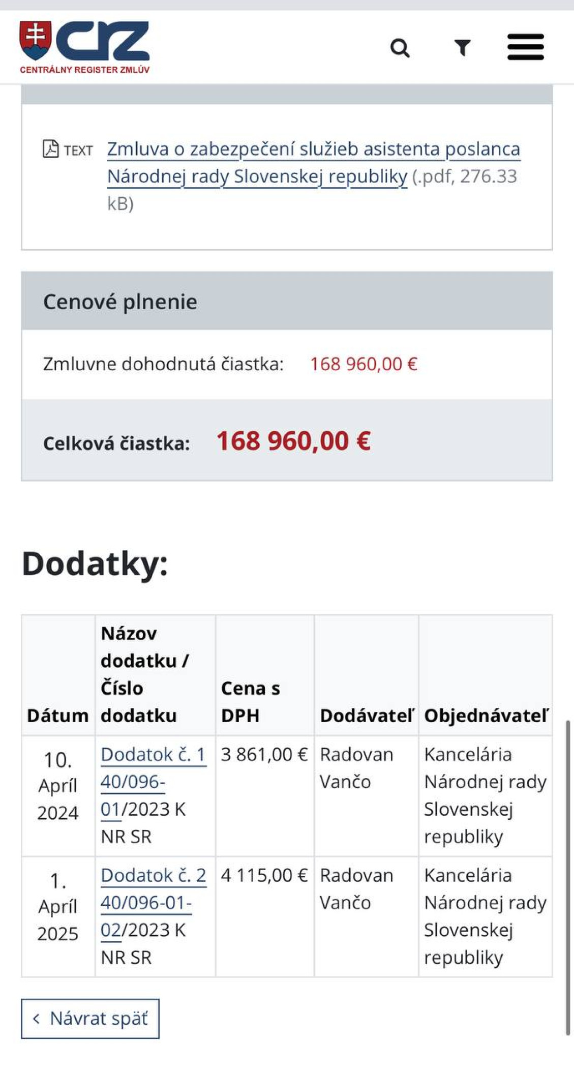Screen dimensions: 574x1069
Task: Click the Cena s DPH column header
Action: [x=250, y=702]
